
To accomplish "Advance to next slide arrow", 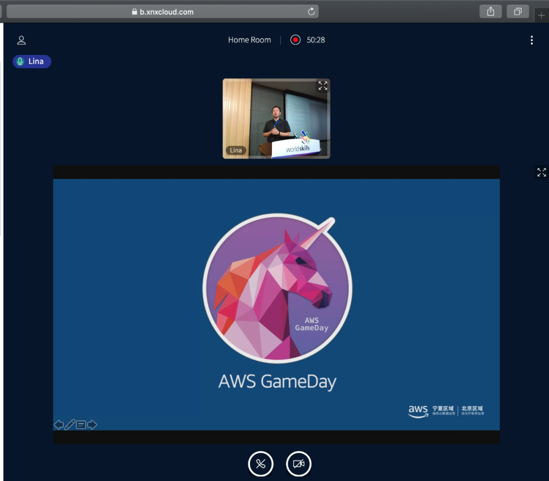I will point(92,425).
